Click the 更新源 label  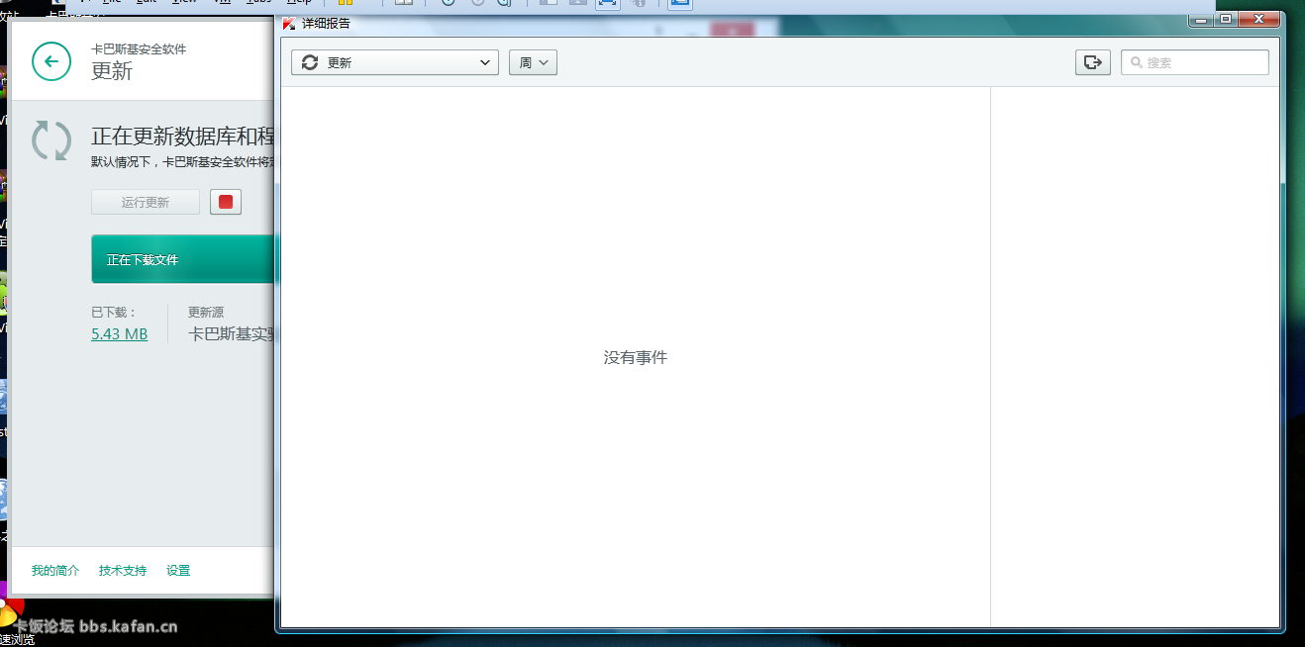click(206, 312)
